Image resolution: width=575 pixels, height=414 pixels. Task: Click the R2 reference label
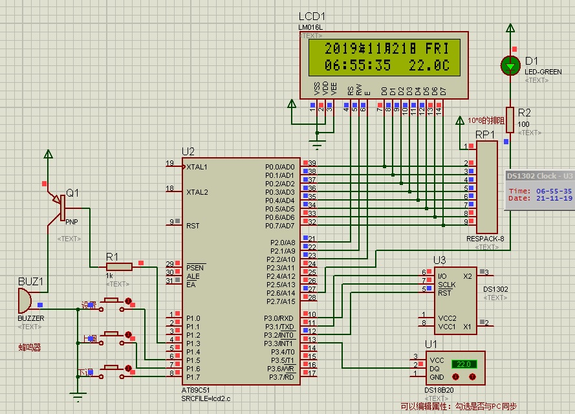click(525, 113)
